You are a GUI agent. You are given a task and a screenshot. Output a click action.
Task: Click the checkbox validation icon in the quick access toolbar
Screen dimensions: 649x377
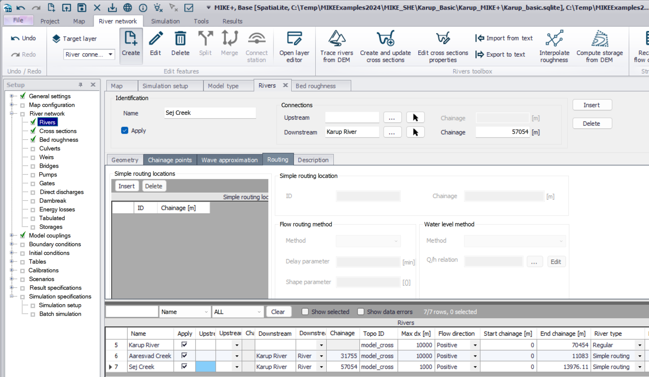click(x=189, y=7)
